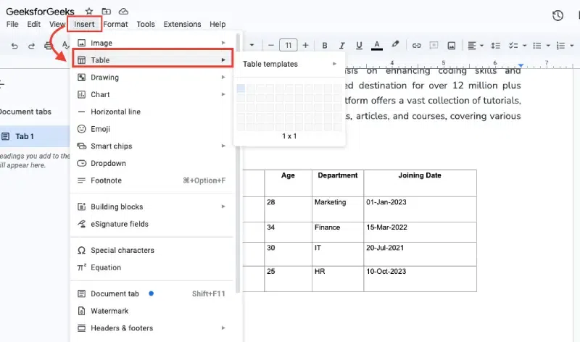The height and width of the screenshot is (342, 580).
Task: Select Table in the Insert menu
Action: coord(152,60)
